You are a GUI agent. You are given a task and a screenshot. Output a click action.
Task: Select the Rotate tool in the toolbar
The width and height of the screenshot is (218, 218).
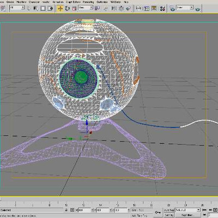coord(68,8)
